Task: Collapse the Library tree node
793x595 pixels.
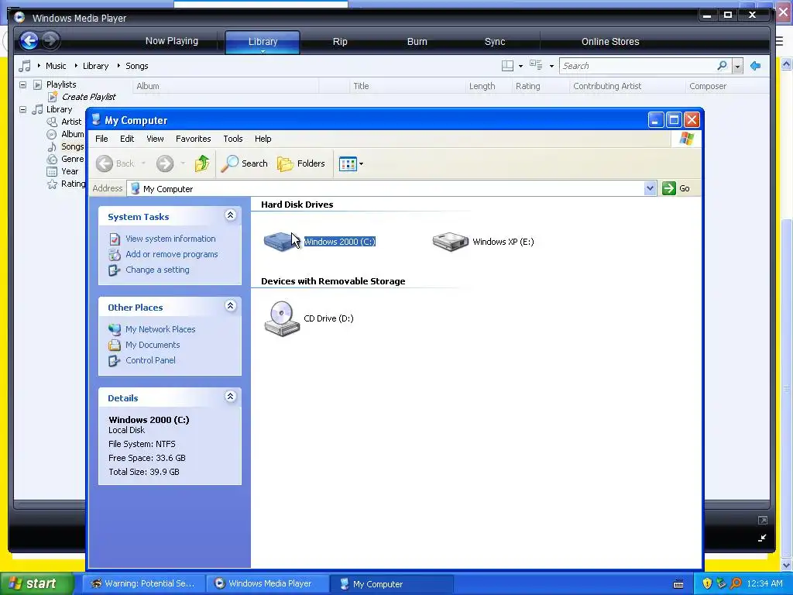Action: pyautogui.click(x=22, y=109)
